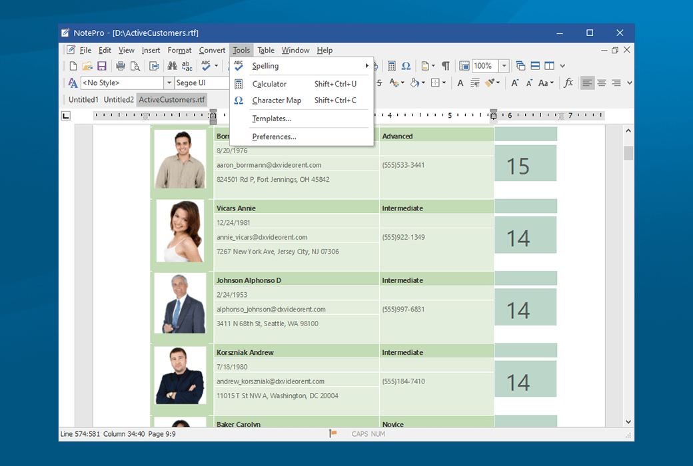Click the toolbar Omega character map icon
Image resolution: width=693 pixels, height=466 pixels.
406,67
